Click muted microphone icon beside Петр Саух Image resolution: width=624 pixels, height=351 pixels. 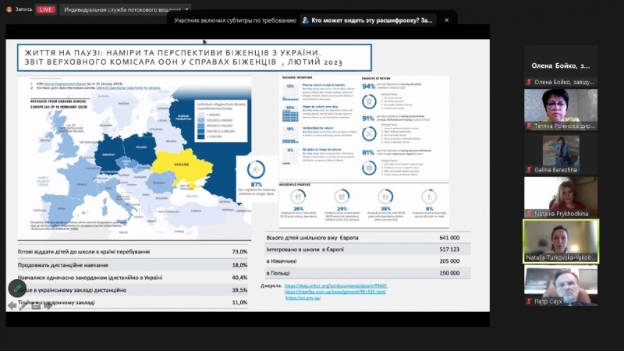(528, 300)
